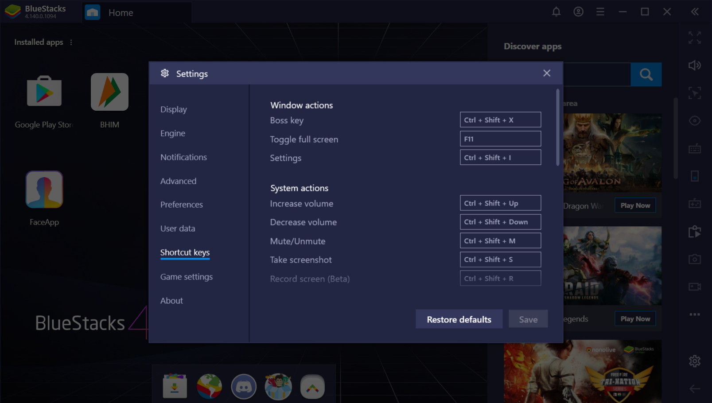Click the game controller icon in sidebar
The width and height of the screenshot is (712, 403).
(695, 204)
